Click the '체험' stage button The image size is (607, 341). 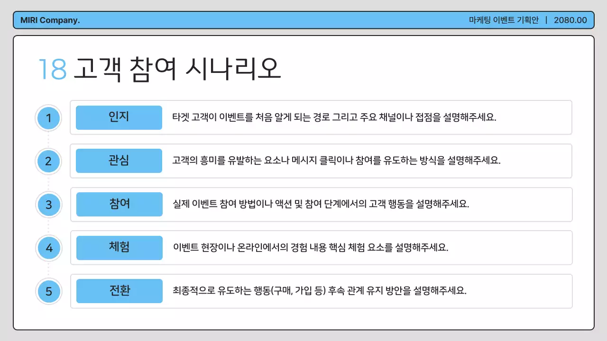[x=119, y=248]
